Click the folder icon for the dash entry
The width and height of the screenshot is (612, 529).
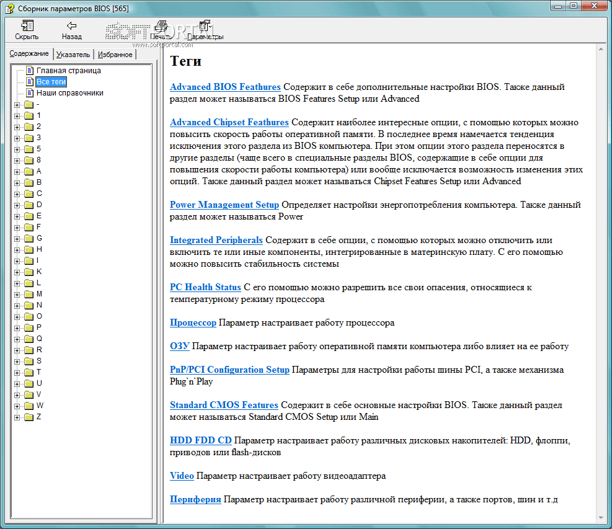coord(29,105)
